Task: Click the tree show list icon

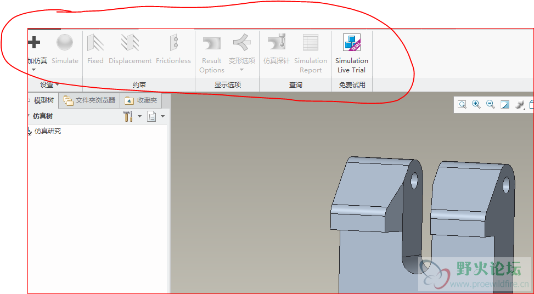Action: click(151, 116)
